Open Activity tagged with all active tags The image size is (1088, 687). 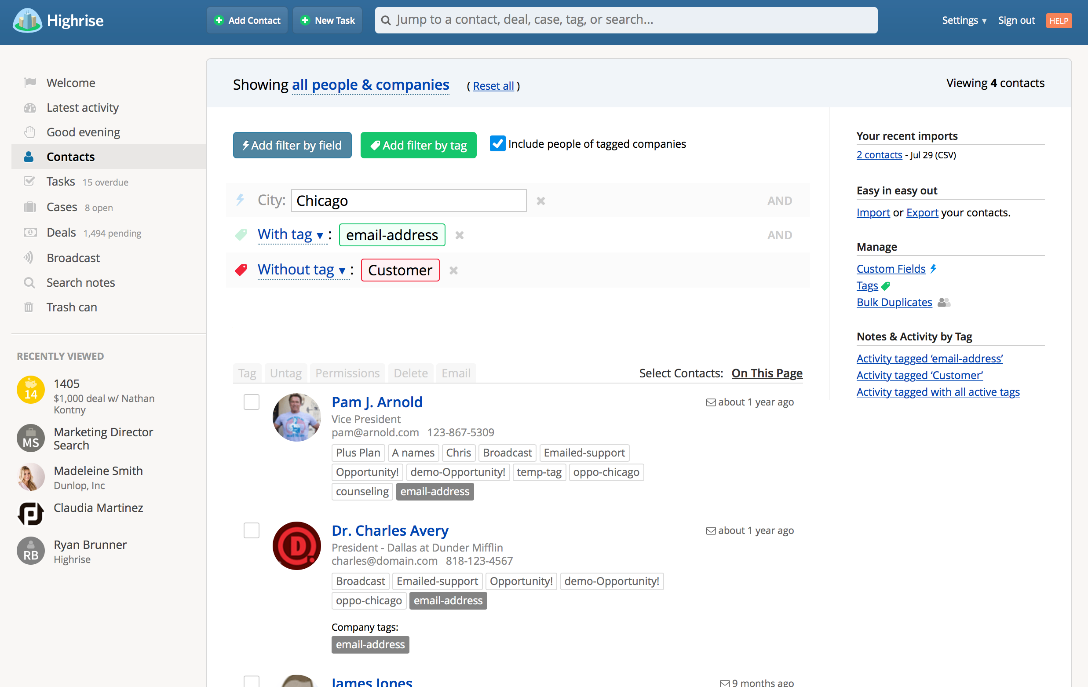coord(938,392)
